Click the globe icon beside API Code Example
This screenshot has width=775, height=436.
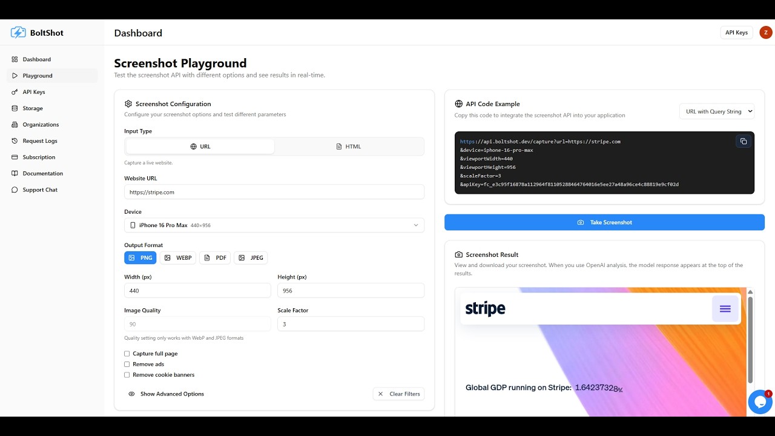pyautogui.click(x=459, y=104)
